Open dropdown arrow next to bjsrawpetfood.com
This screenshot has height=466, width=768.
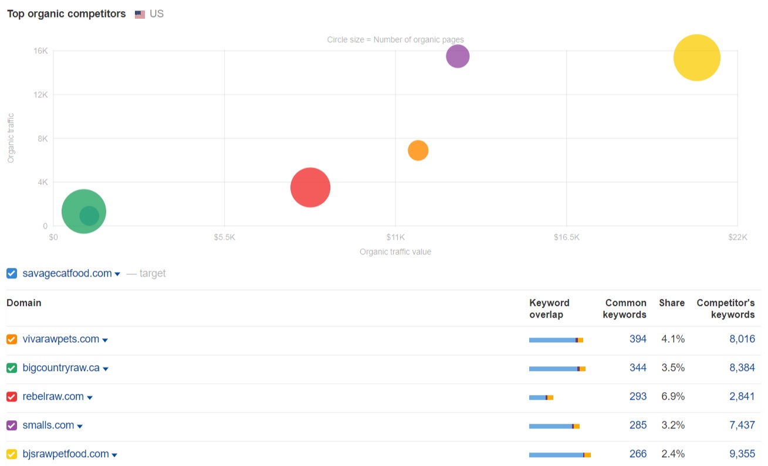tap(114, 455)
